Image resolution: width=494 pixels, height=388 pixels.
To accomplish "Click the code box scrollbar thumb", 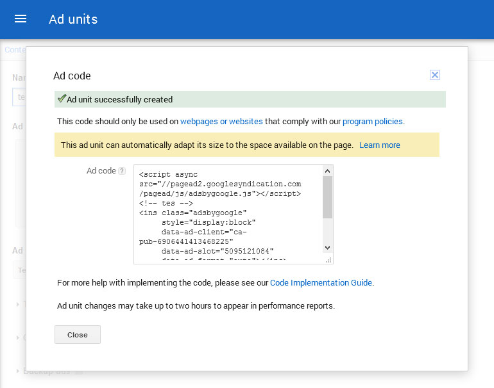I will [327, 197].
